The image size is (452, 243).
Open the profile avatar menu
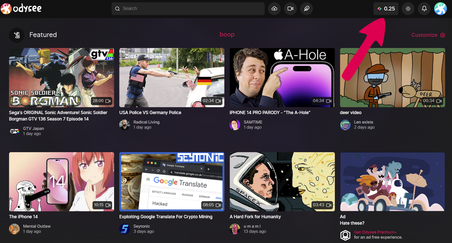441,9
